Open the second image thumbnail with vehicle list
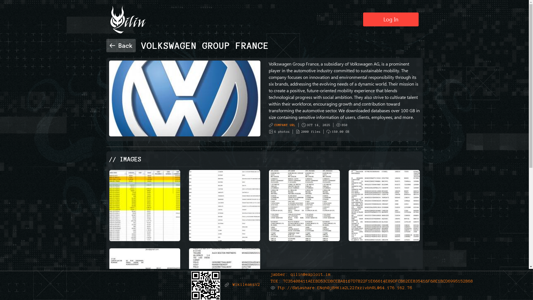The width and height of the screenshot is (533, 300). coord(224,206)
